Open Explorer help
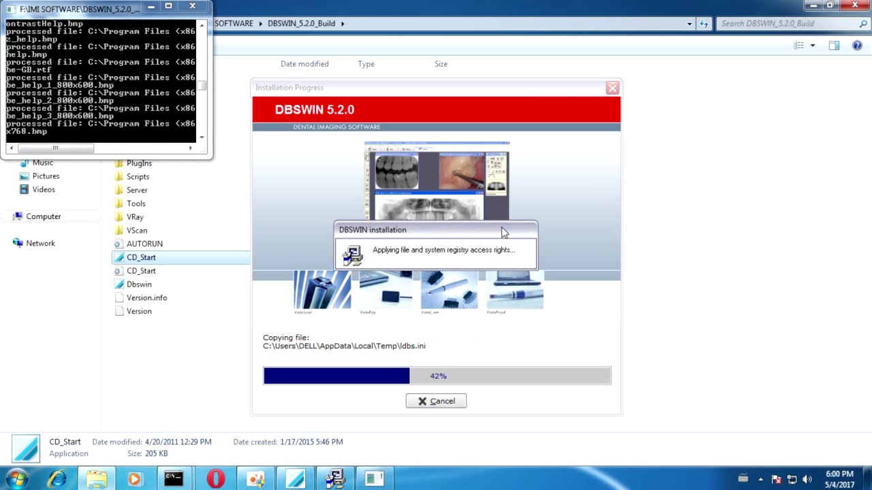The height and width of the screenshot is (490, 872). tap(857, 46)
